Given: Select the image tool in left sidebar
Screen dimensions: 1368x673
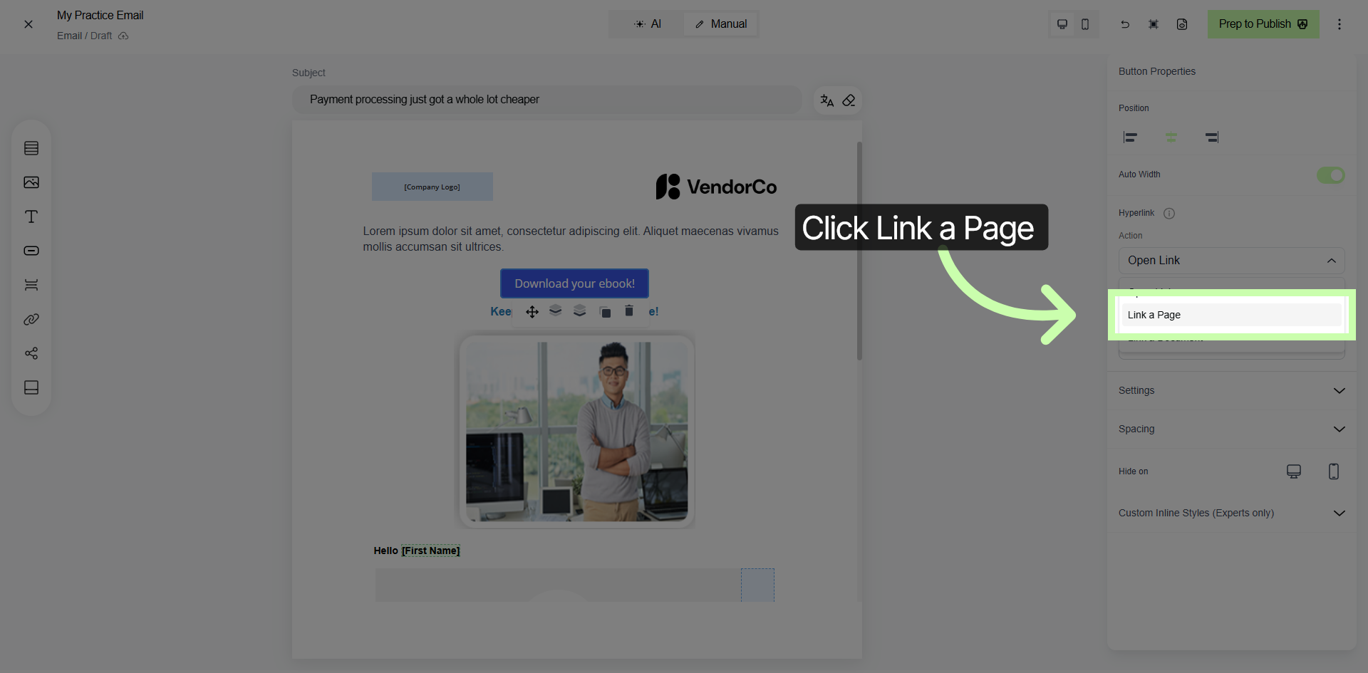Looking at the screenshot, I should pyautogui.click(x=31, y=182).
